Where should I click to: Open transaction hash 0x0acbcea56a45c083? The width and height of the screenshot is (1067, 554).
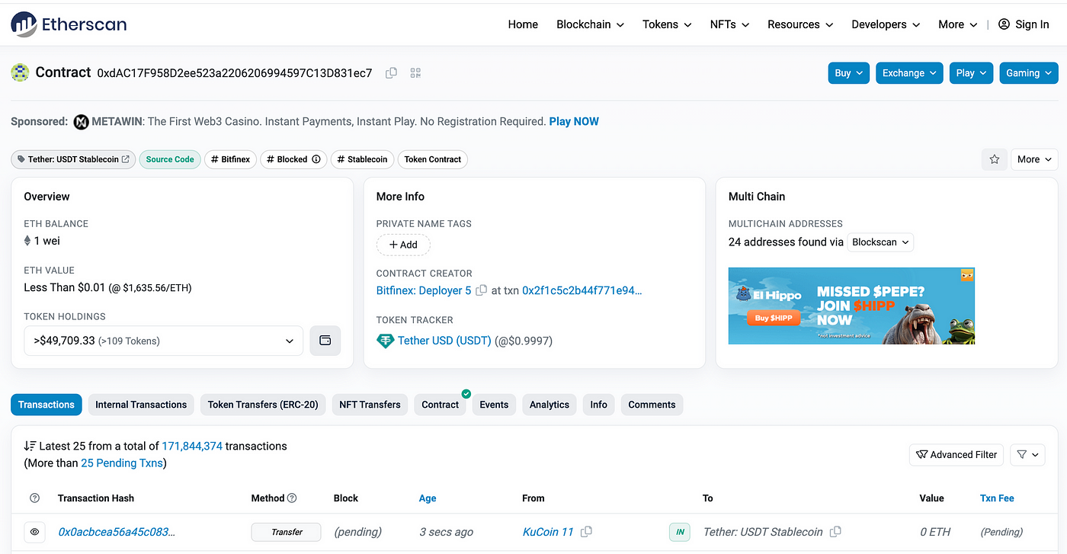(x=117, y=532)
